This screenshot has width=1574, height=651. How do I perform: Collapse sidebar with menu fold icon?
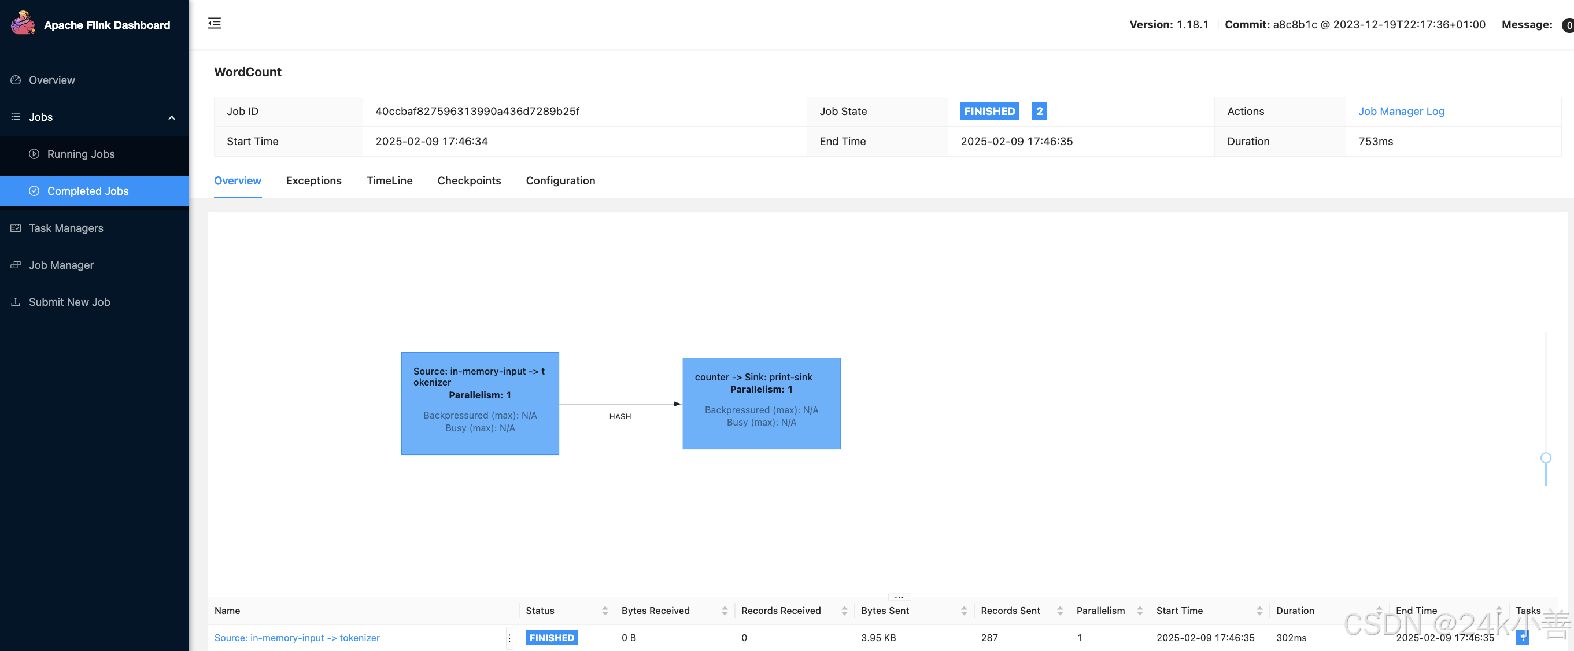[x=215, y=24]
